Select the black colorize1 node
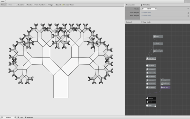The height and width of the screenshot is (119, 190). click(x=151, y=98)
